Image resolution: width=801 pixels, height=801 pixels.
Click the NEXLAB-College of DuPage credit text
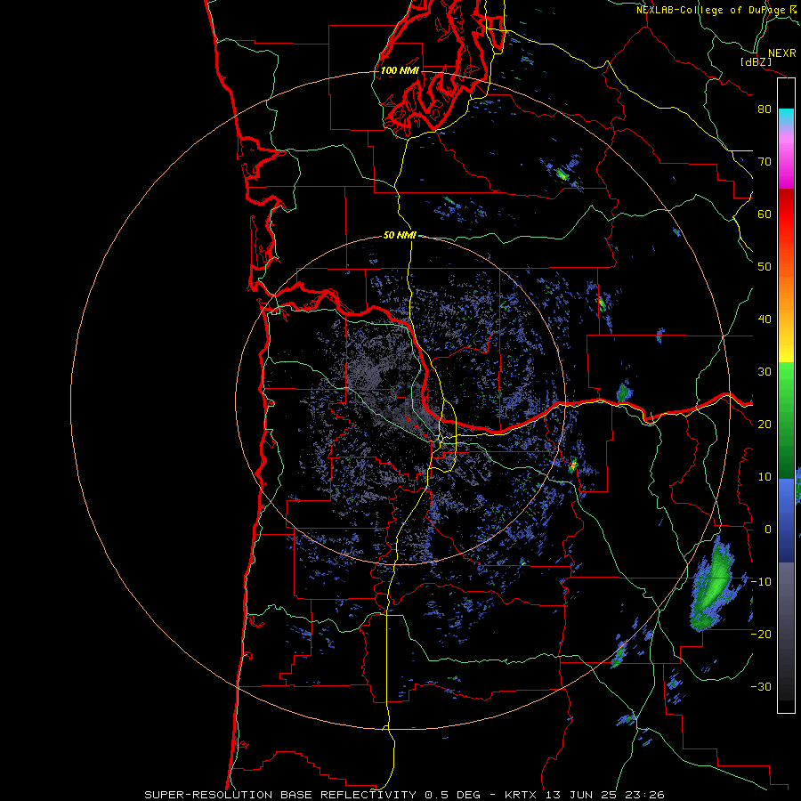718,10
